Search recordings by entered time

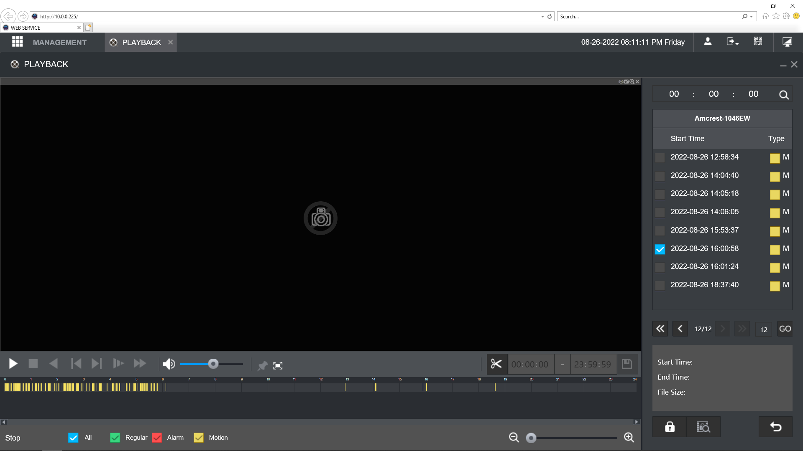[784, 95]
